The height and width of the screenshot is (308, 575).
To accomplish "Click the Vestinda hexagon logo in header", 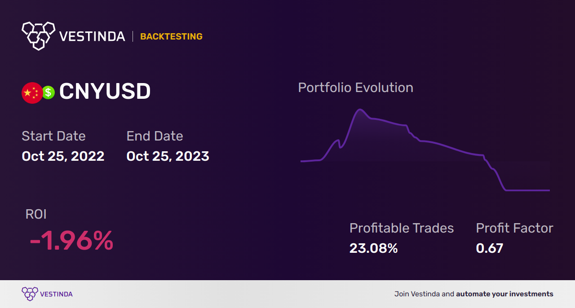I will pyautogui.click(x=38, y=35).
